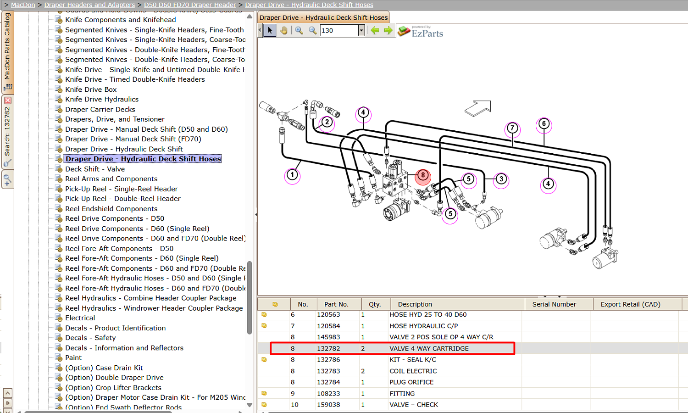This screenshot has width=688, height=413.
Task: Select Drapers, Drive, and Tensioner tree item
Action: (x=115, y=119)
